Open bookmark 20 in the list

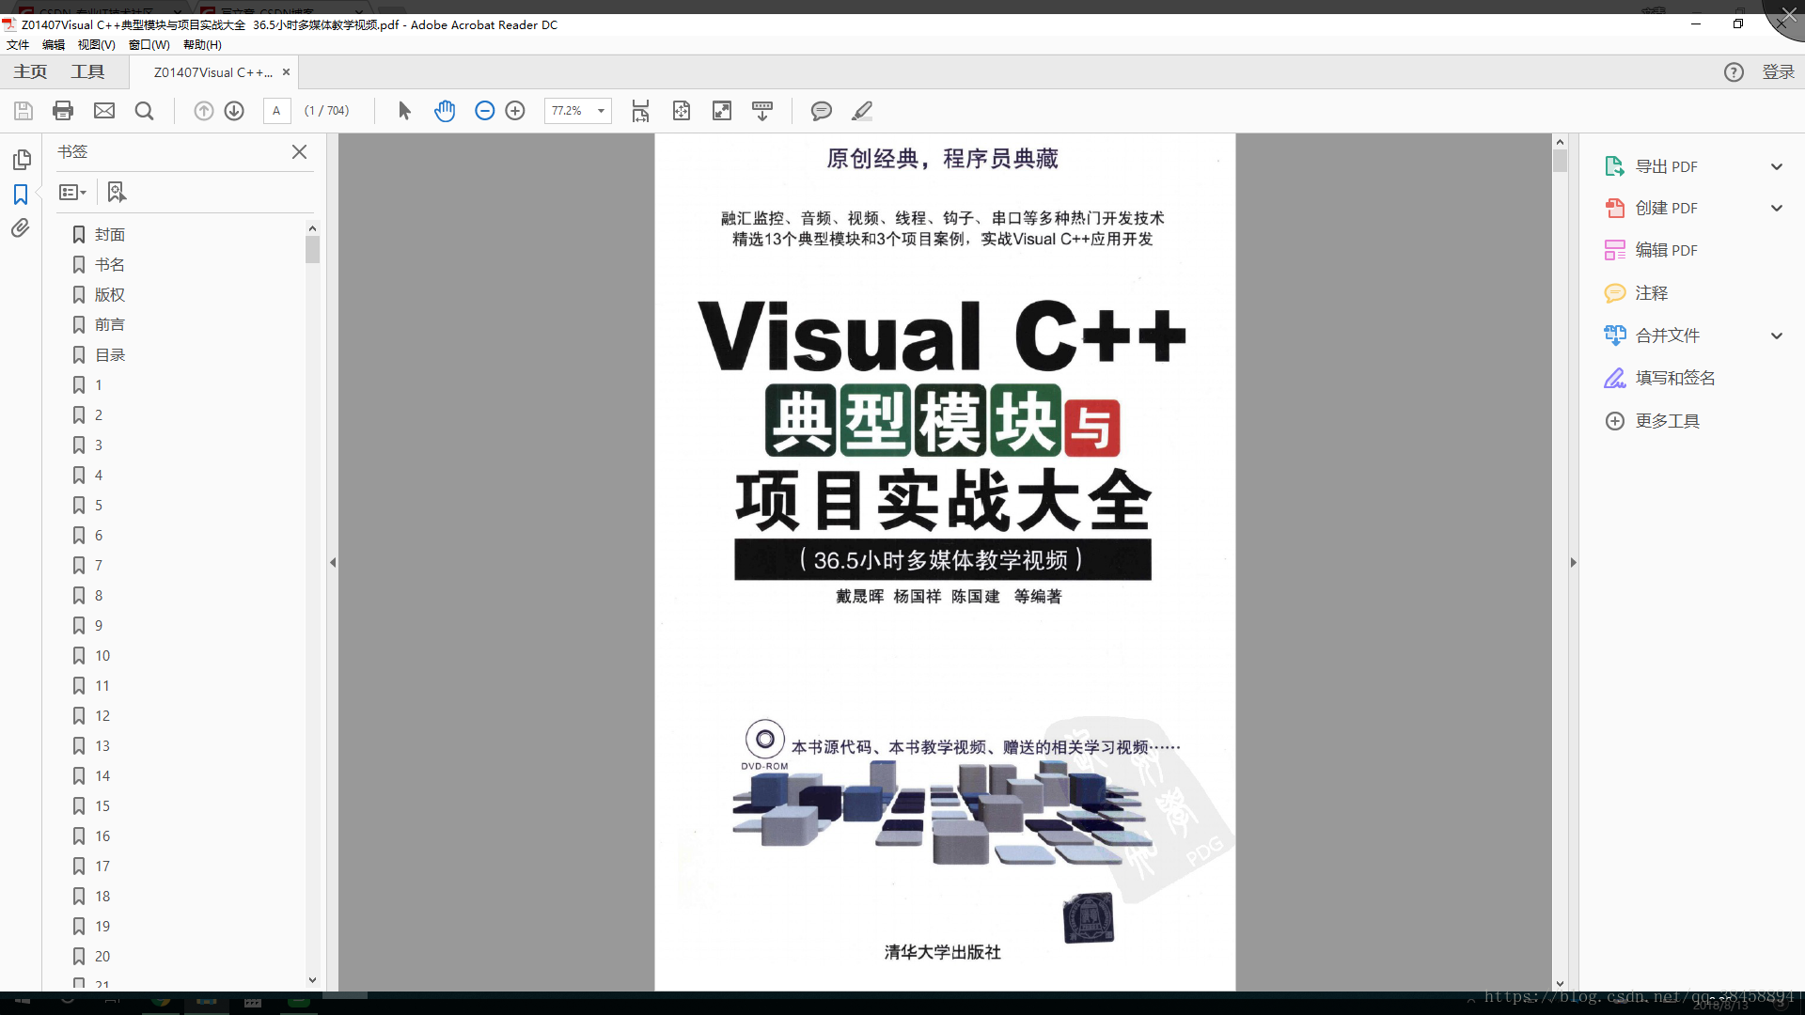point(102,957)
